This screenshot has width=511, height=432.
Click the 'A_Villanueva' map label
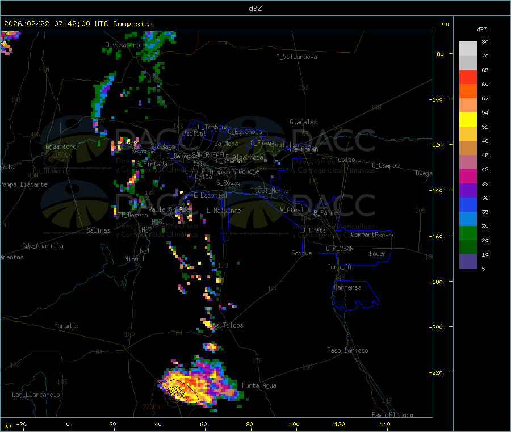click(296, 57)
